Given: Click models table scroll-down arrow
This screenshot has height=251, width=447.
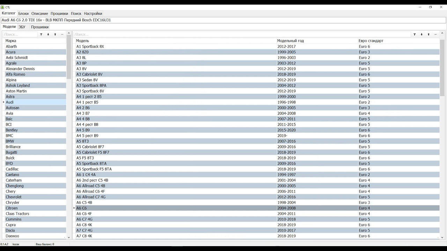Looking at the screenshot, I should [442, 237].
